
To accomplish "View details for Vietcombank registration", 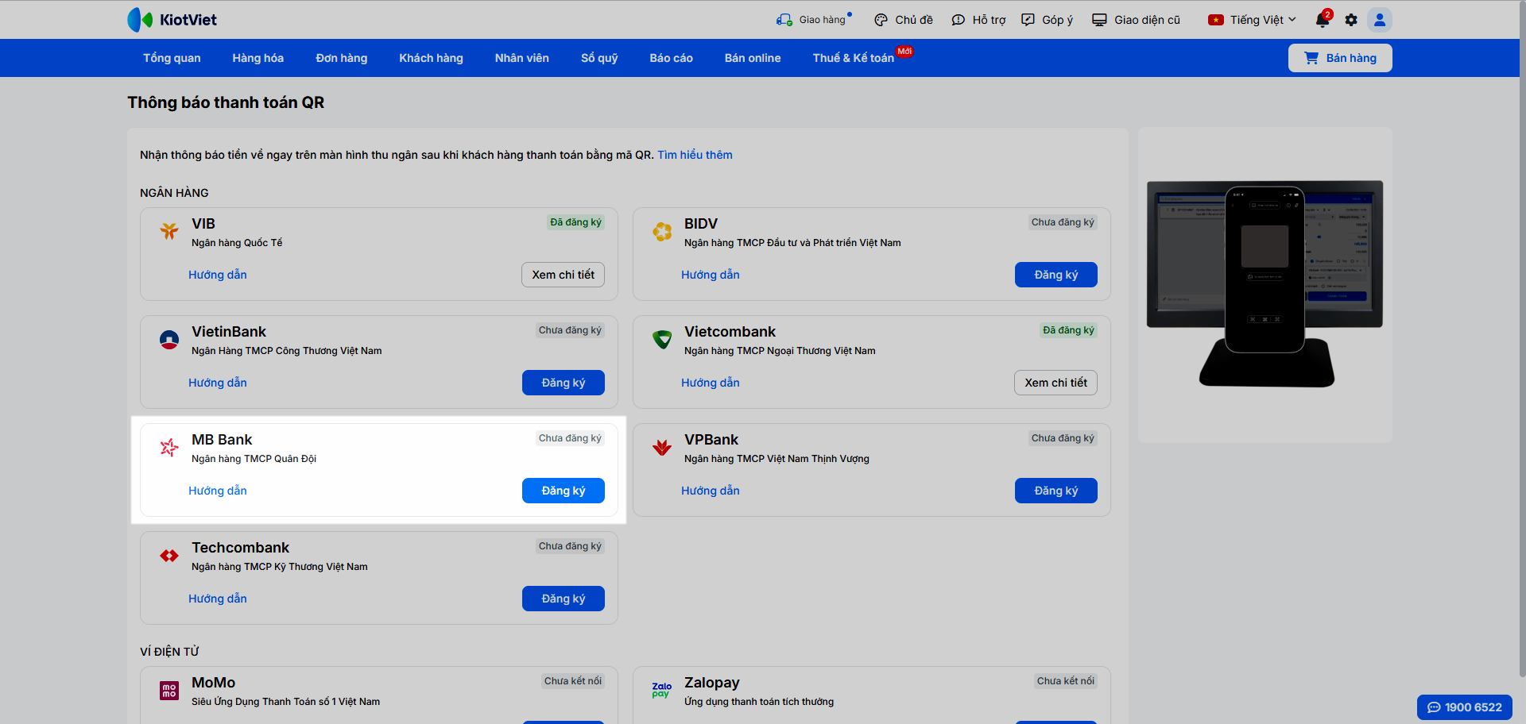I will click(x=1056, y=383).
